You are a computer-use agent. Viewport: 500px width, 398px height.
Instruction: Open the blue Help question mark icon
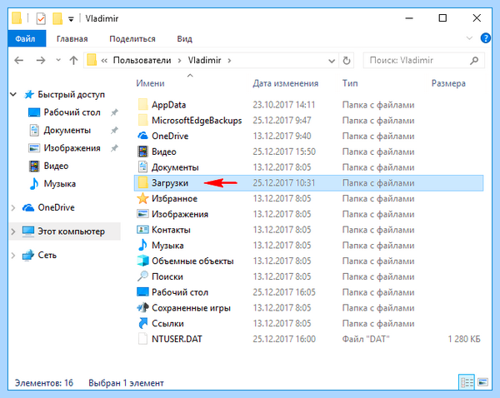(485, 38)
